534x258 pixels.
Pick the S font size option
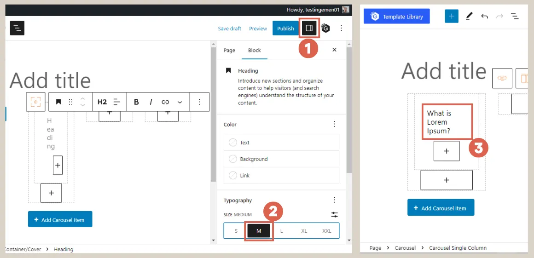pos(236,231)
